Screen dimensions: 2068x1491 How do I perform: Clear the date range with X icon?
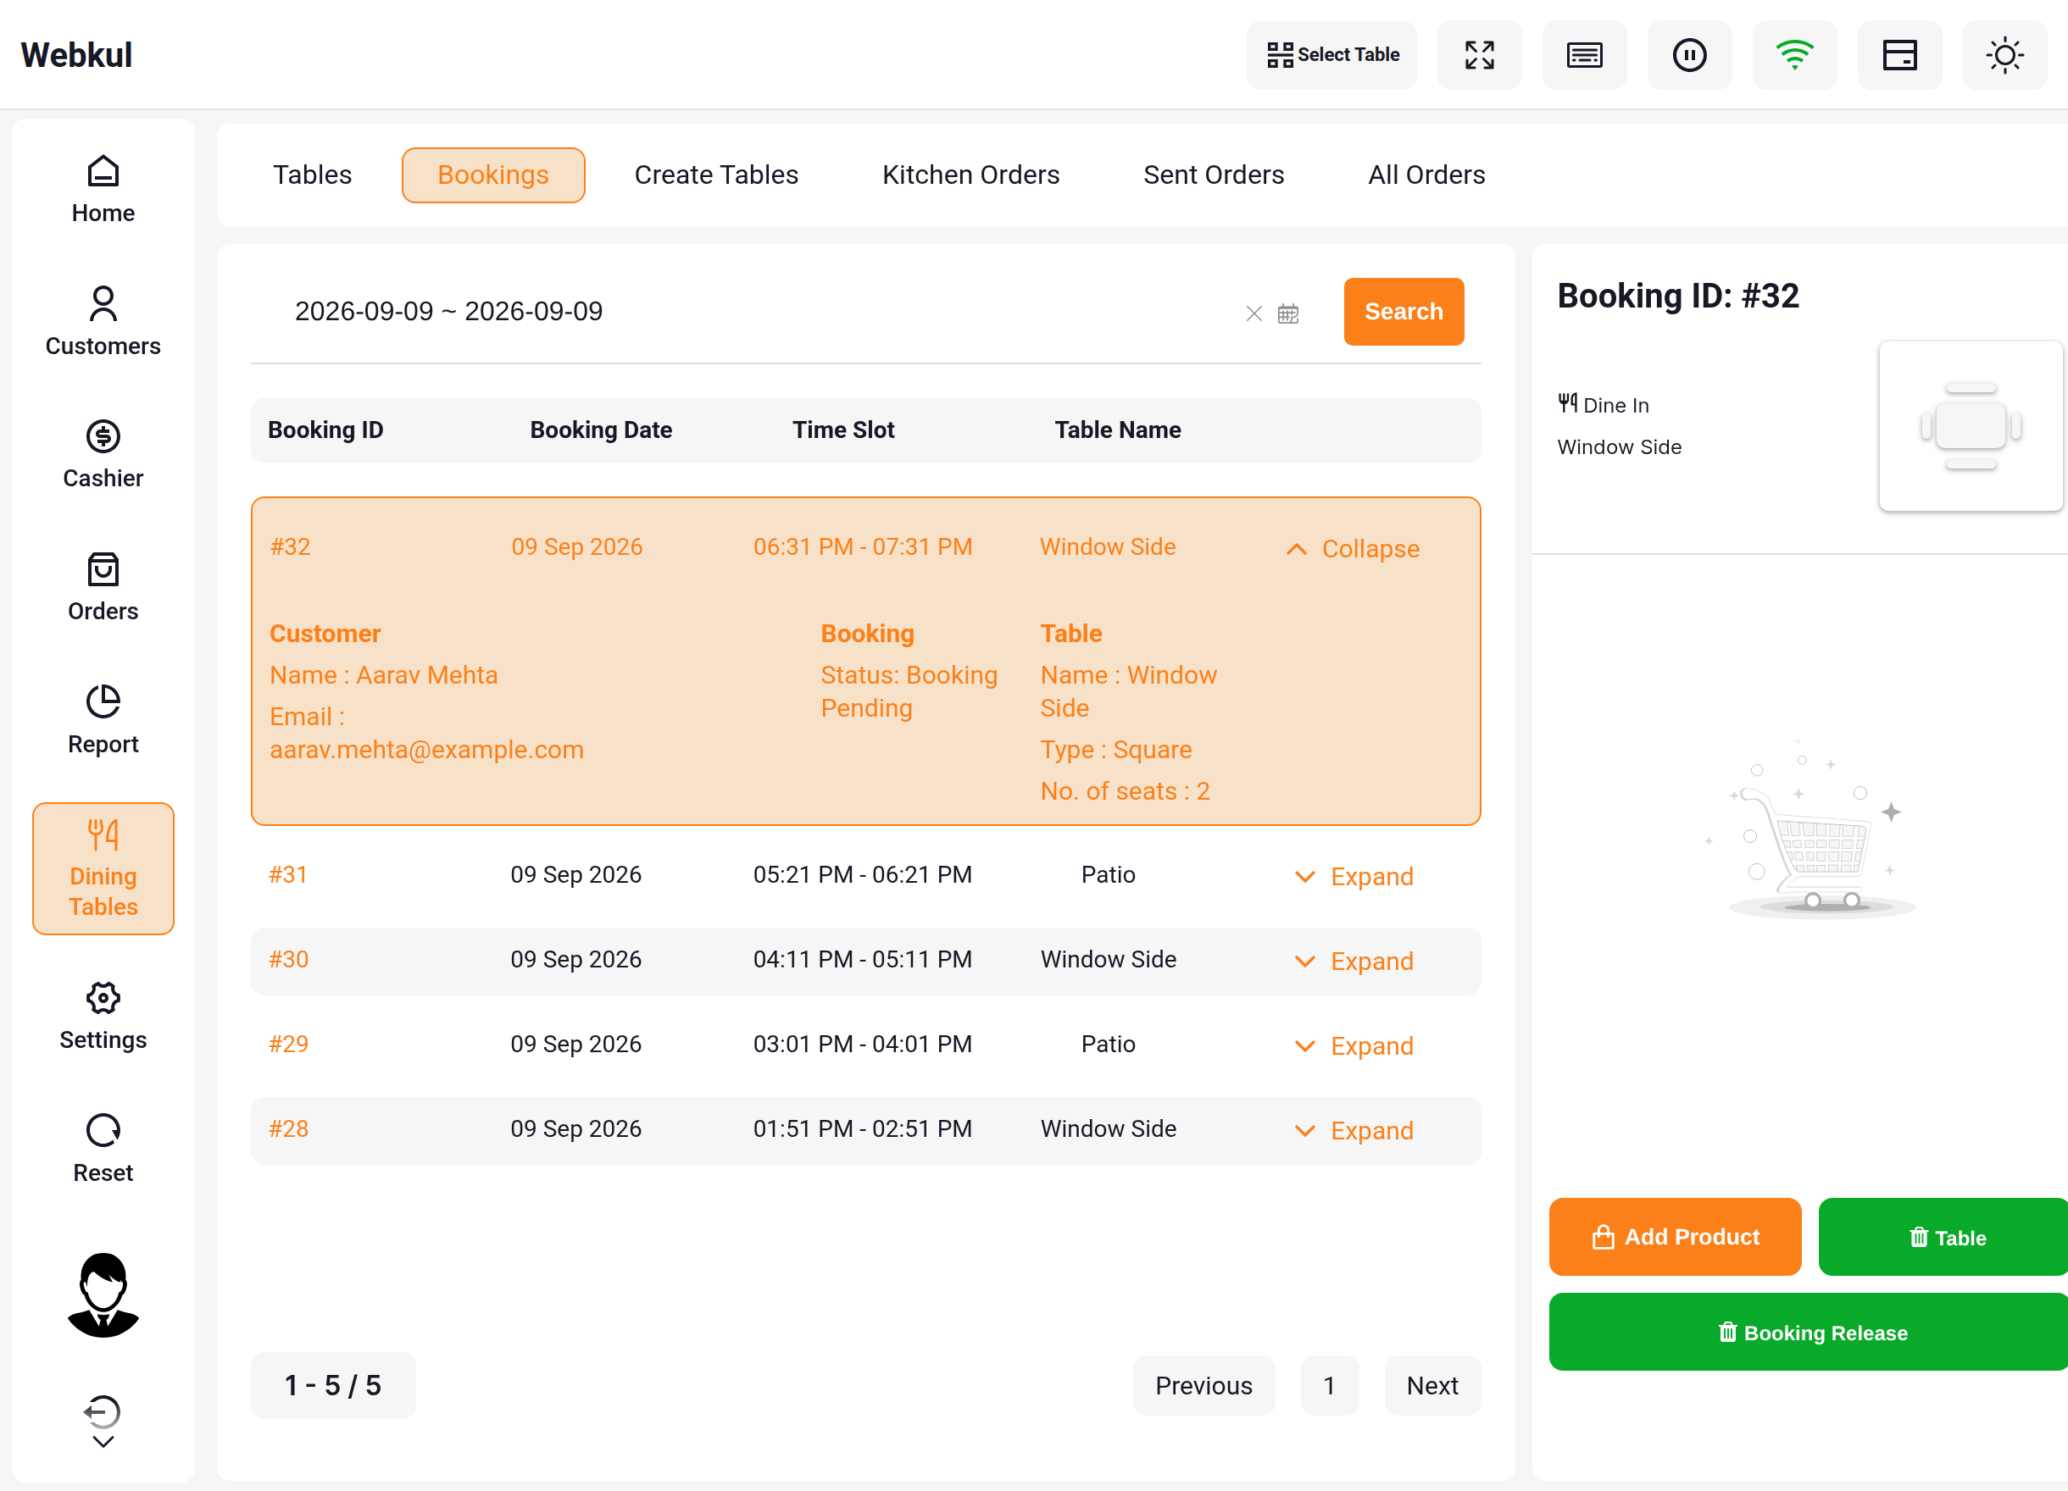(x=1254, y=313)
